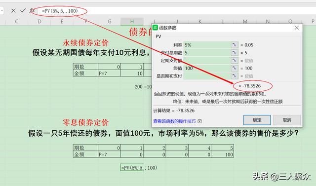
Task: Select the range picker icon for 支付总期数
Action: (x=234, y=53)
